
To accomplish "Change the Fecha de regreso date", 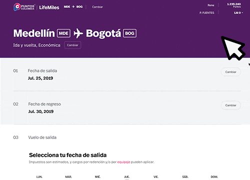I will coord(231,105).
